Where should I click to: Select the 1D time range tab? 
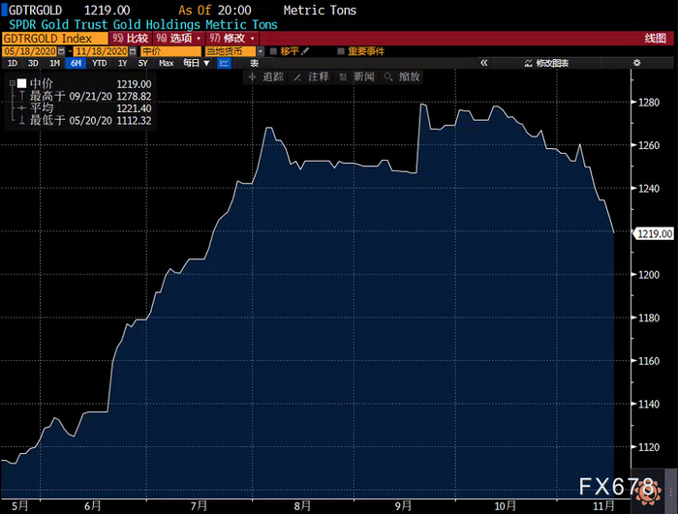tap(13, 63)
